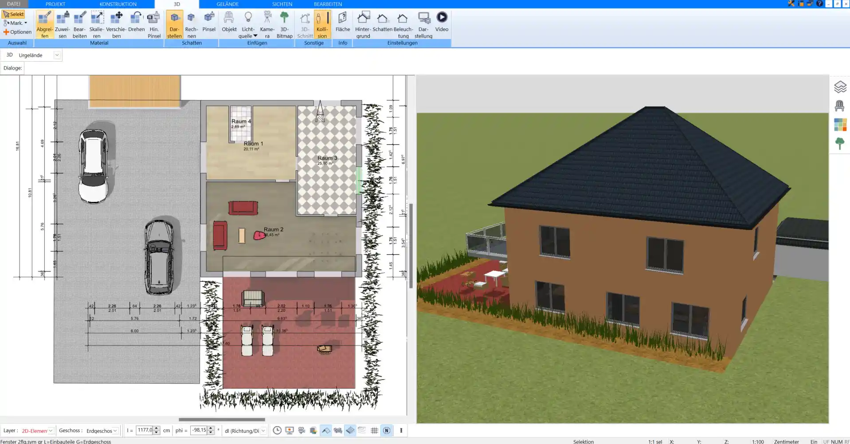This screenshot has width=850, height=444.
Task: Toggle the Kollision option
Action: [322, 25]
